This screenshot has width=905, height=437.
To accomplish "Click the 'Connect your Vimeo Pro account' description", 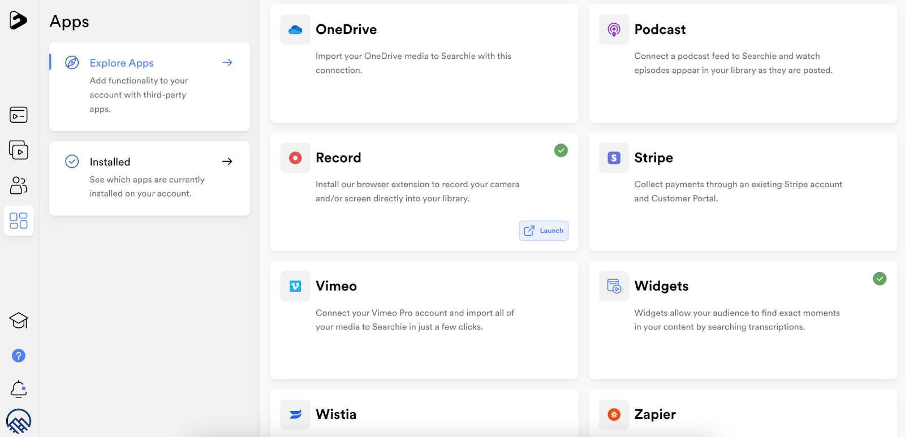I will pos(415,320).
